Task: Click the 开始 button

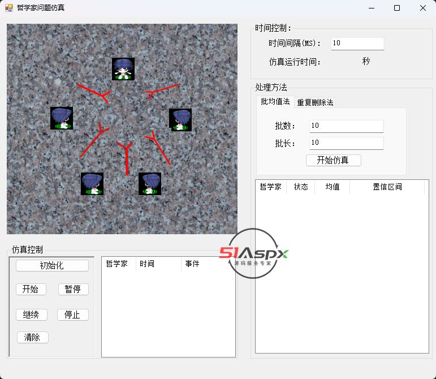Action: 31,289
